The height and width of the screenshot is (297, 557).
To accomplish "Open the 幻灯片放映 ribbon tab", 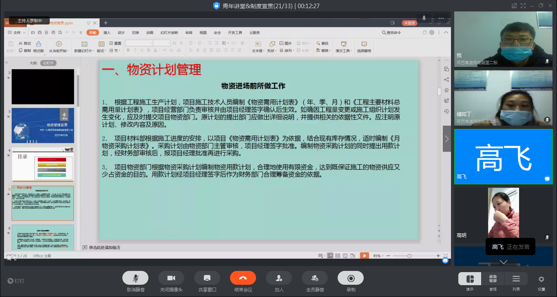I will point(169,33).
